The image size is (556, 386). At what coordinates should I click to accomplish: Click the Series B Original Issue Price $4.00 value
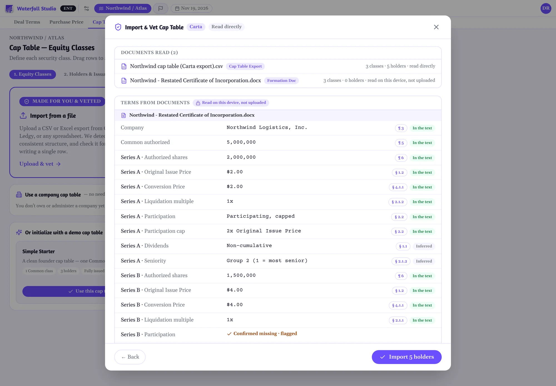click(235, 290)
